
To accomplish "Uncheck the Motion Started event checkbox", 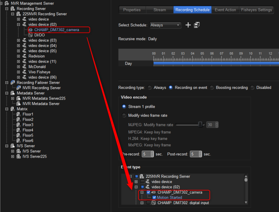I will coord(154,198).
